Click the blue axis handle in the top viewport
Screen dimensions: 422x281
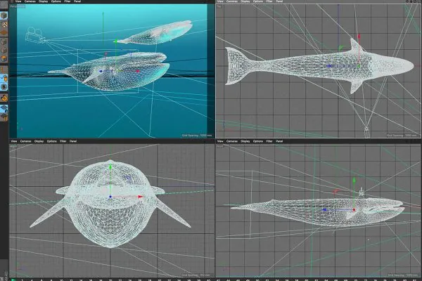[x=329, y=66]
